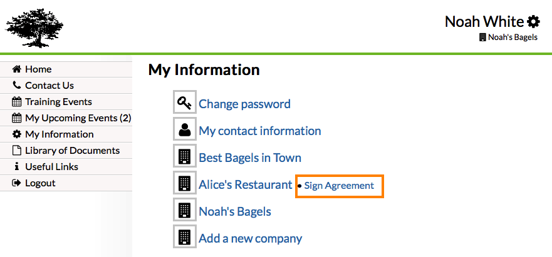View My Upcoming Events (2)
The height and width of the screenshot is (257, 552).
tap(78, 118)
